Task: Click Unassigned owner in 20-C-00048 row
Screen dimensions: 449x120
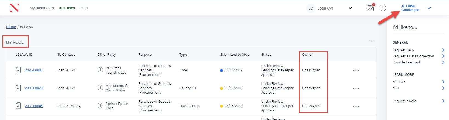Action: (x=311, y=106)
